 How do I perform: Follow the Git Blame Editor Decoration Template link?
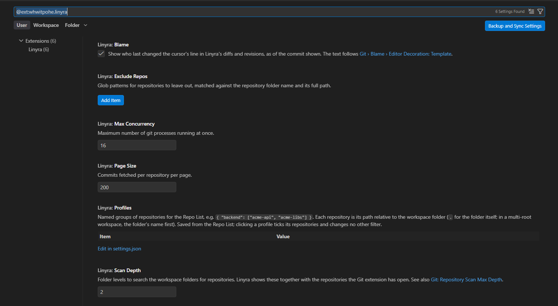point(406,54)
